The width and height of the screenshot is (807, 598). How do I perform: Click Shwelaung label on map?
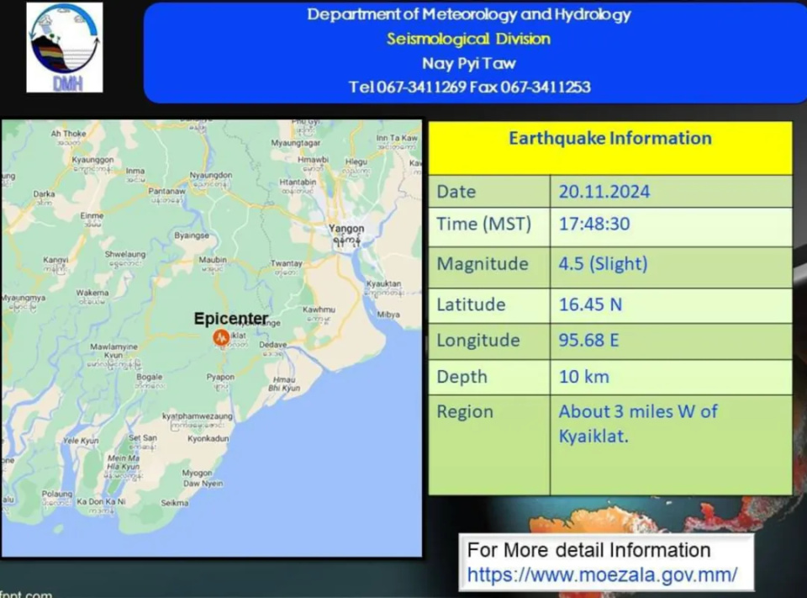pyautogui.click(x=125, y=254)
